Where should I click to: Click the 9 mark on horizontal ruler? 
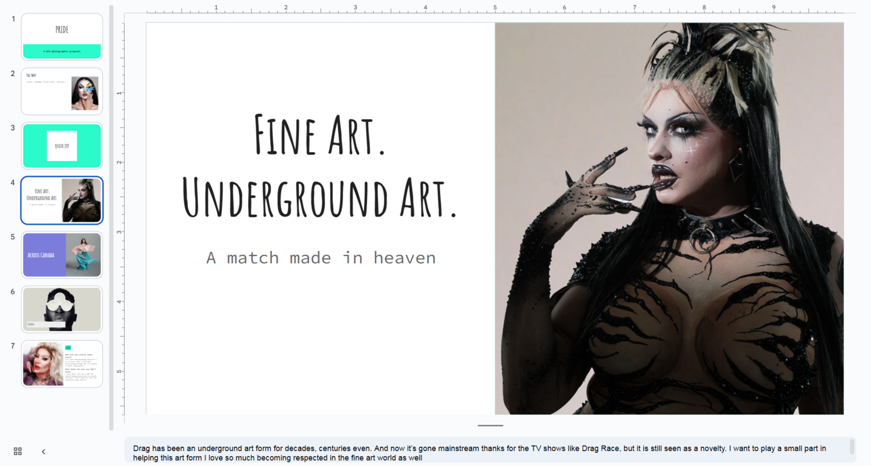point(773,8)
